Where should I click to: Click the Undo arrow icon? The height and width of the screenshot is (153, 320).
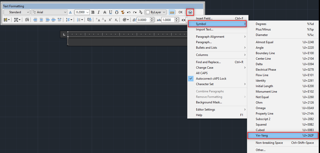[129, 12]
